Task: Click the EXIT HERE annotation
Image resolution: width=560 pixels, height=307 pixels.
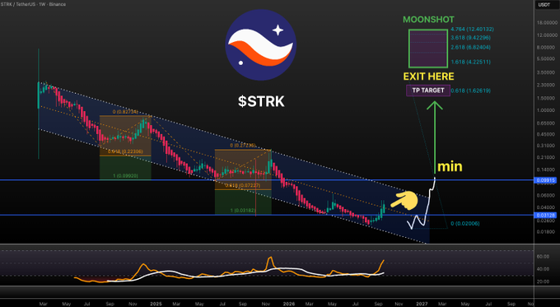Action: click(x=428, y=77)
